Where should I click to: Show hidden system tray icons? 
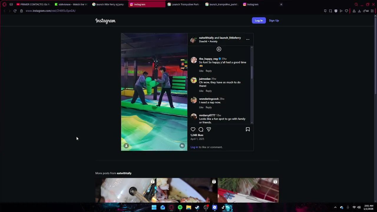335,207
